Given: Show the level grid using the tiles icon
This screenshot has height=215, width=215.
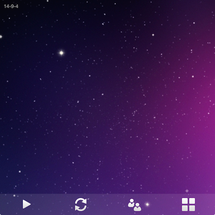Looking at the screenshot, I should click(x=189, y=205).
